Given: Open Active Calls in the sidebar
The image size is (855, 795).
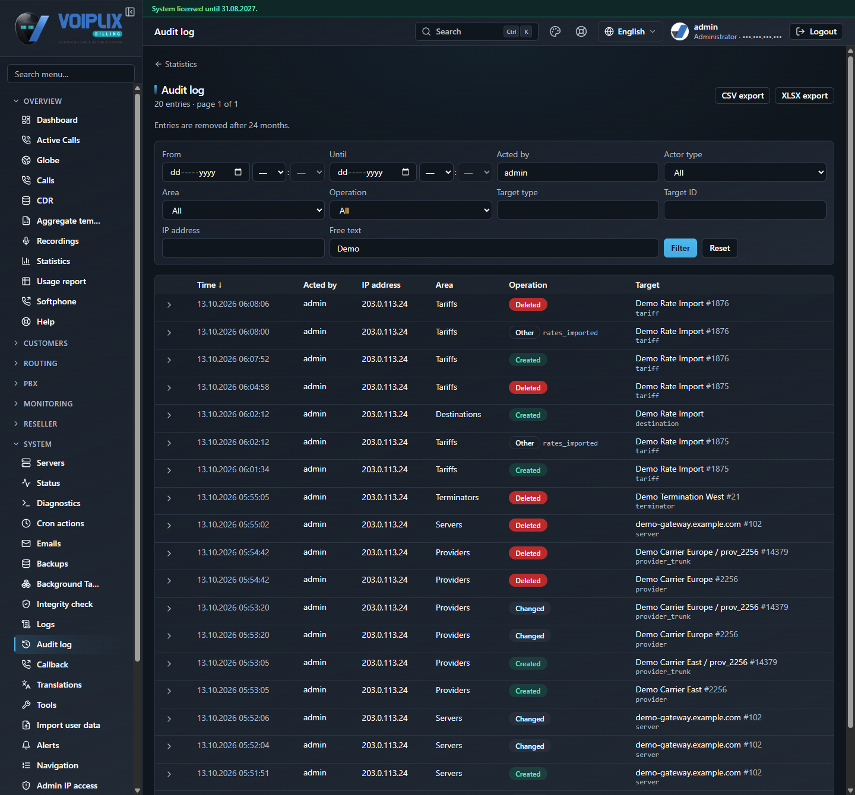Looking at the screenshot, I should (x=58, y=140).
